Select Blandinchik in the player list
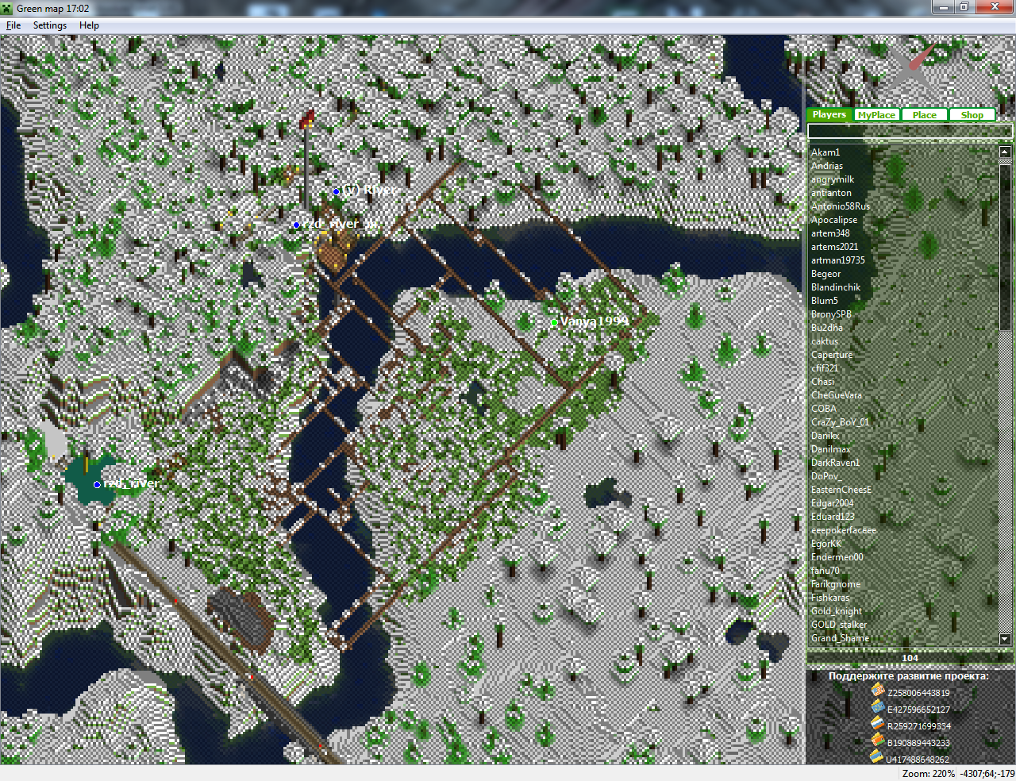 [x=836, y=287]
